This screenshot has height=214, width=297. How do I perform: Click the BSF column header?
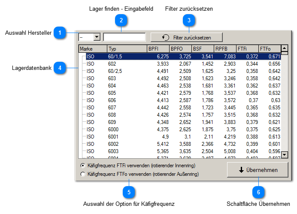click(x=203, y=49)
